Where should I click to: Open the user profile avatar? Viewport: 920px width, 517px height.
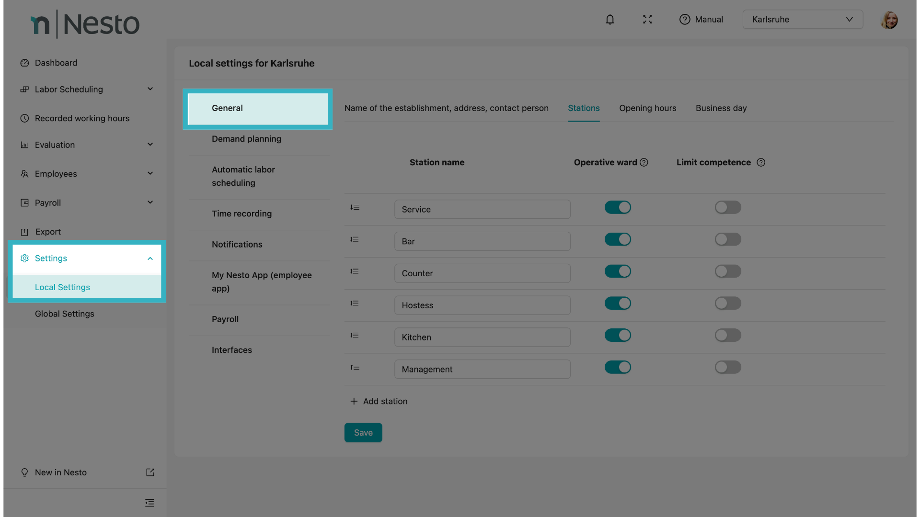click(889, 20)
